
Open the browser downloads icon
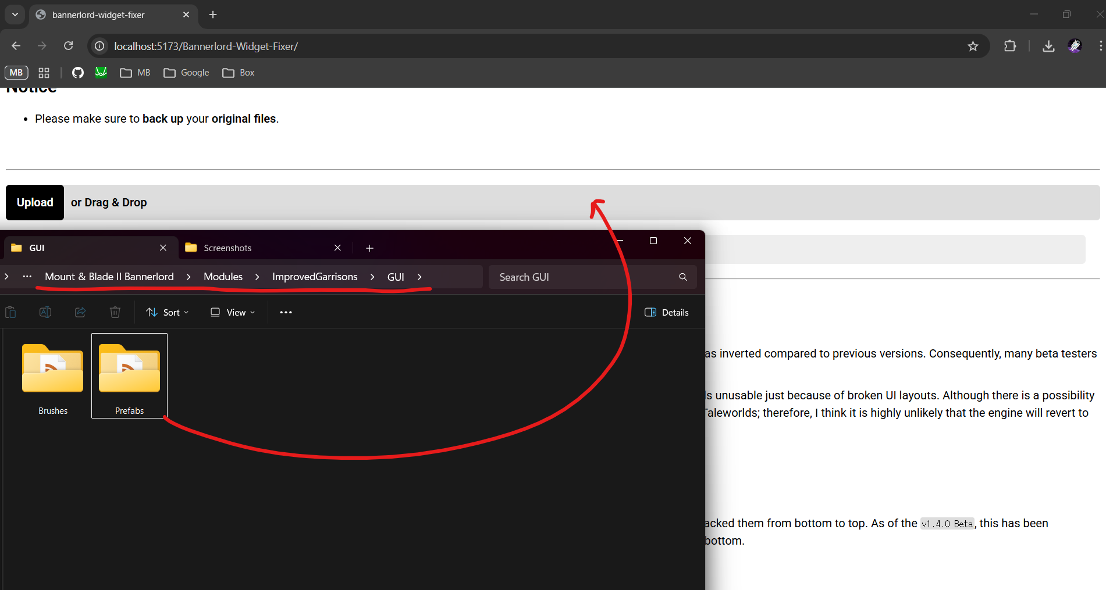1048,46
